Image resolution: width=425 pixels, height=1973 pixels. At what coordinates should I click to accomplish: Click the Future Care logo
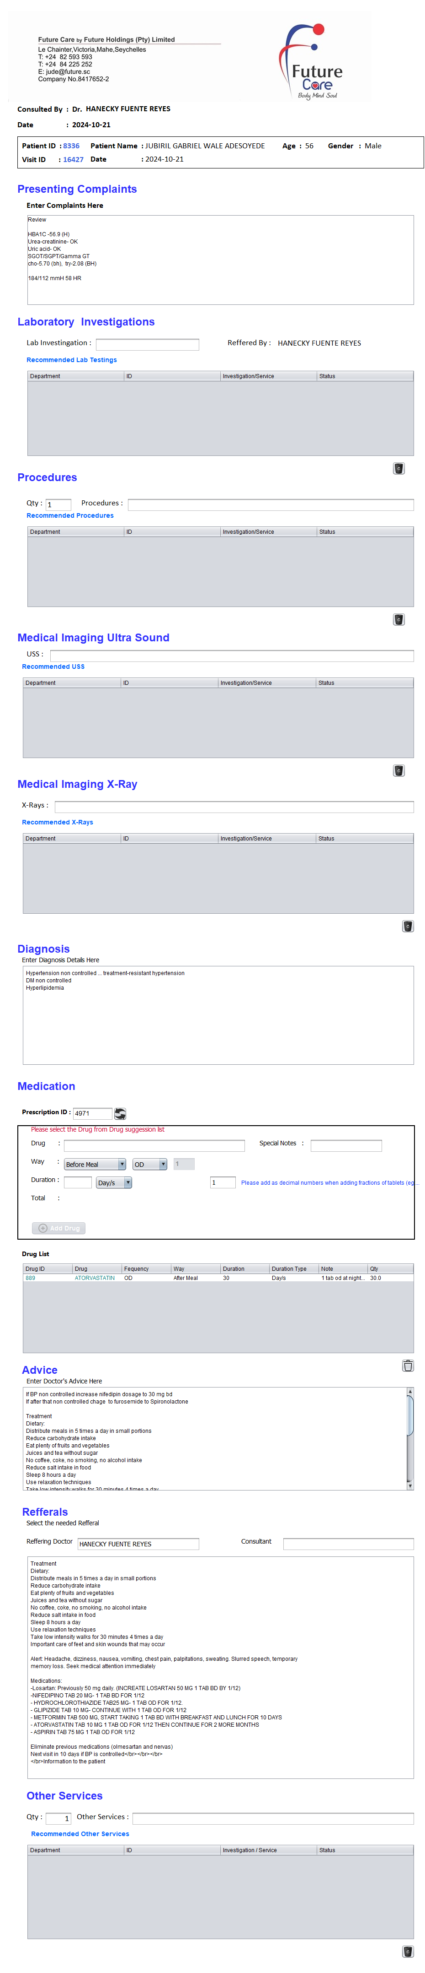[x=314, y=62]
